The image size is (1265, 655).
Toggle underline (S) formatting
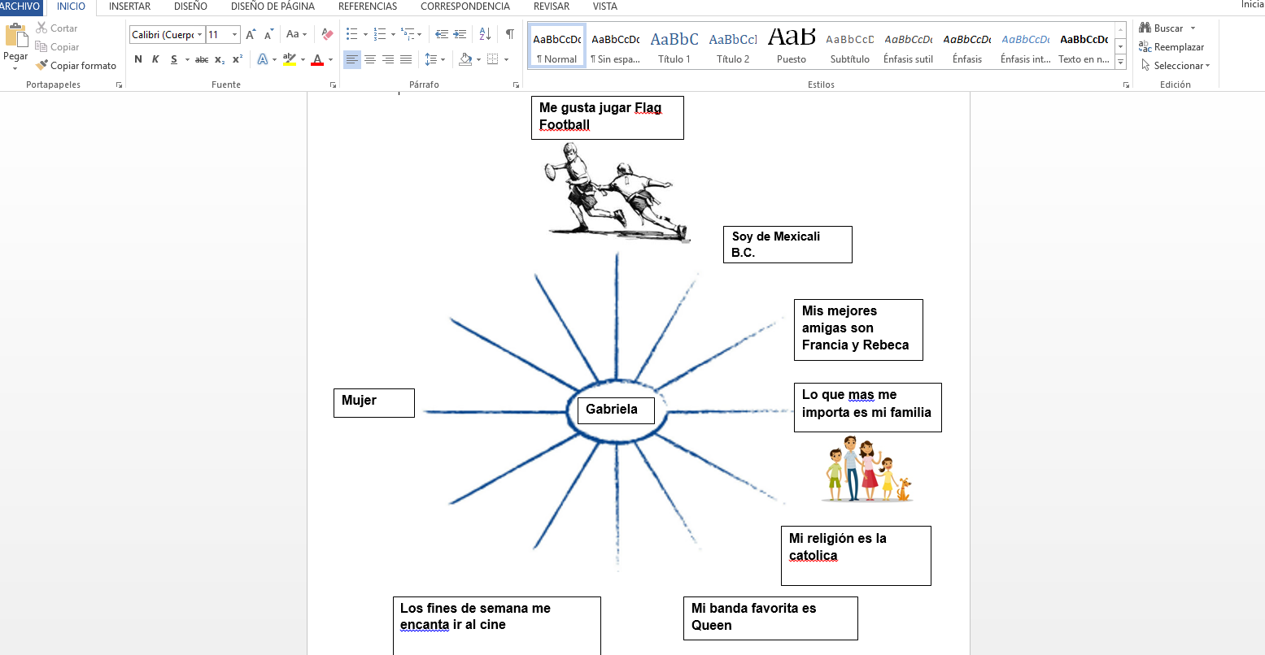174,59
